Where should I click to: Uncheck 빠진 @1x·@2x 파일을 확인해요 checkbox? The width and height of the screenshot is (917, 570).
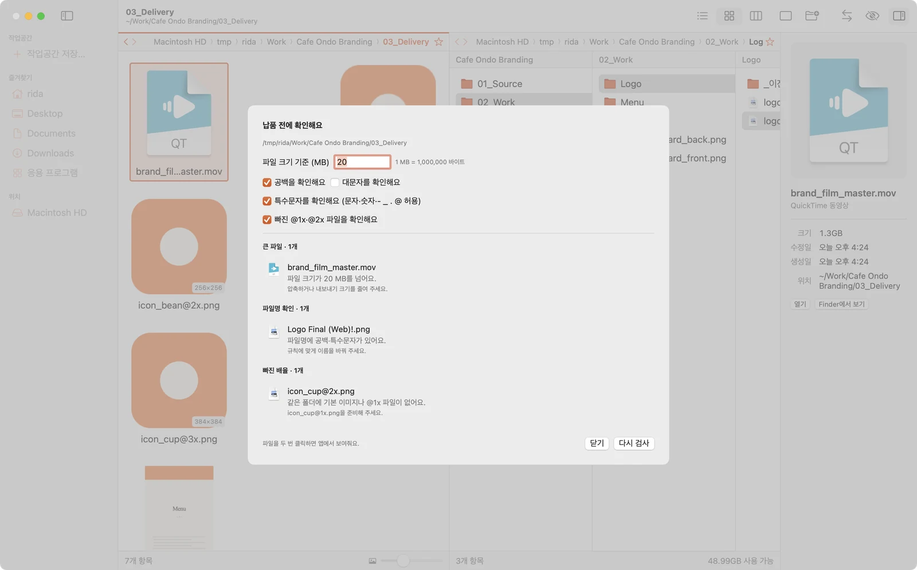267,219
